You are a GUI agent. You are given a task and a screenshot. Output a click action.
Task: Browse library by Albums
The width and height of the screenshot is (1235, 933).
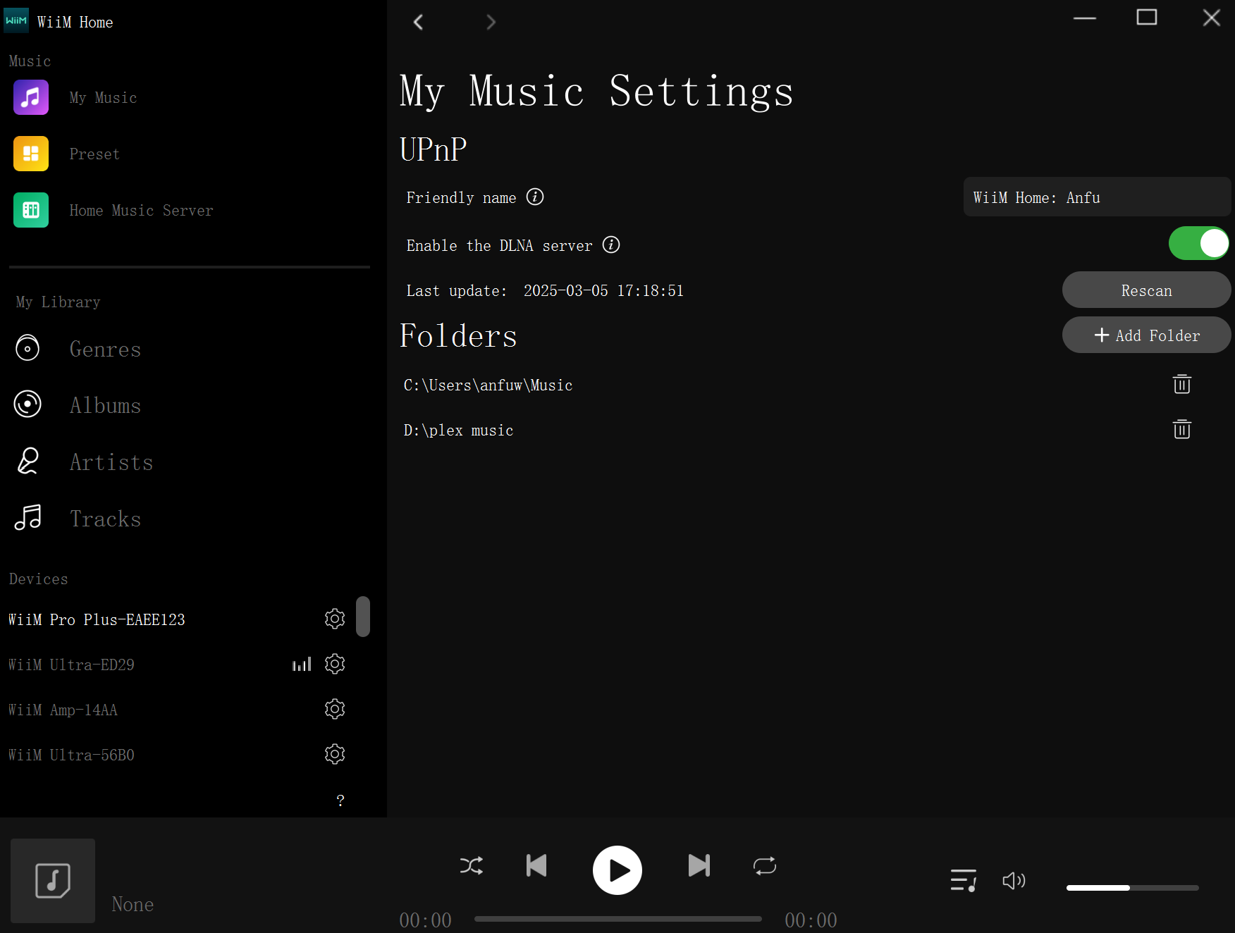105,405
